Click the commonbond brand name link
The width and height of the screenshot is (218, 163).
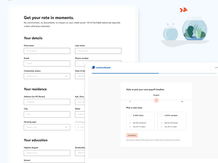[103, 68]
